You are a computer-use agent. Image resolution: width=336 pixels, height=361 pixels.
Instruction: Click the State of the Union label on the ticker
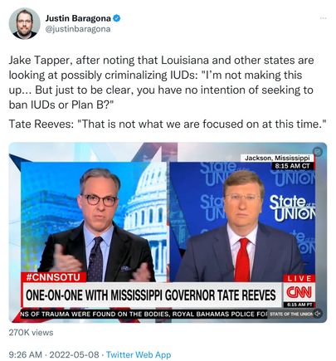coord(290,314)
